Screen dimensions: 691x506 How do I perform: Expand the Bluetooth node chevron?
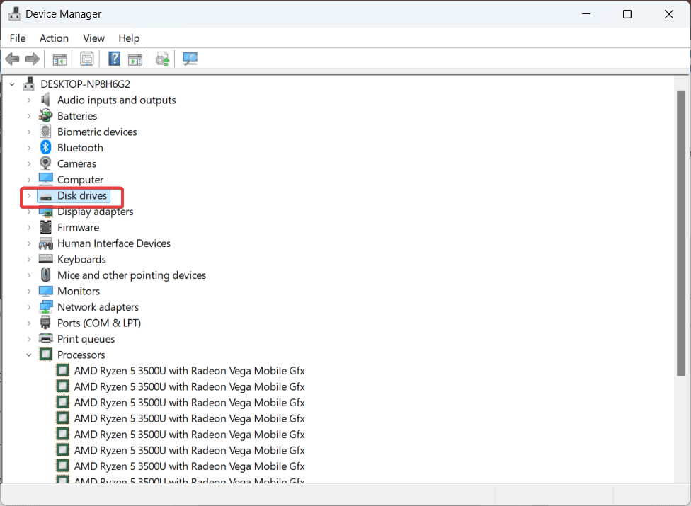point(29,148)
